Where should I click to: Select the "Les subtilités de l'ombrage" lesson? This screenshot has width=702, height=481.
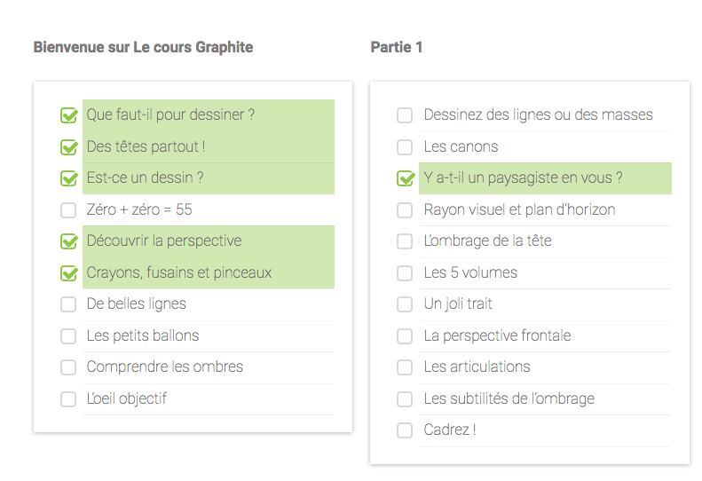509,398
